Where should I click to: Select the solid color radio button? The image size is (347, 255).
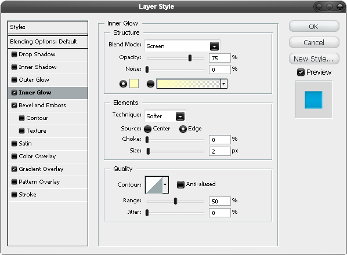pyautogui.click(x=123, y=84)
